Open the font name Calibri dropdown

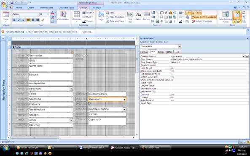tap(38, 14)
